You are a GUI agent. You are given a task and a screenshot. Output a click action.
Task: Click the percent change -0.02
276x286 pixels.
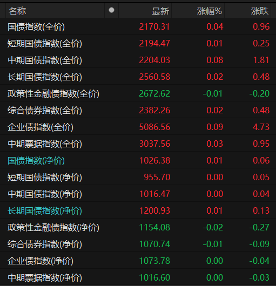(x=213, y=227)
